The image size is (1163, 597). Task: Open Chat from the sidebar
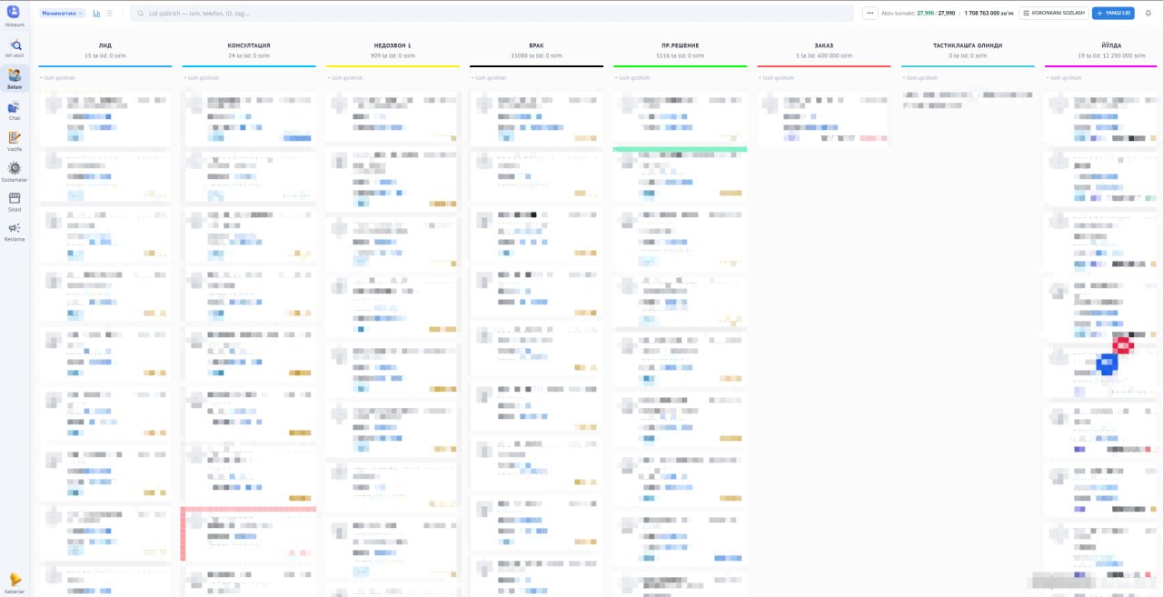pos(14,111)
